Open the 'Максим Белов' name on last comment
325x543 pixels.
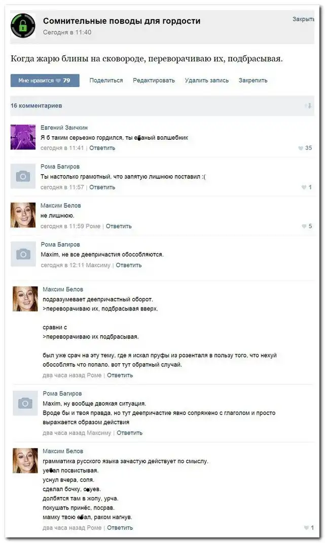click(63, 451)
